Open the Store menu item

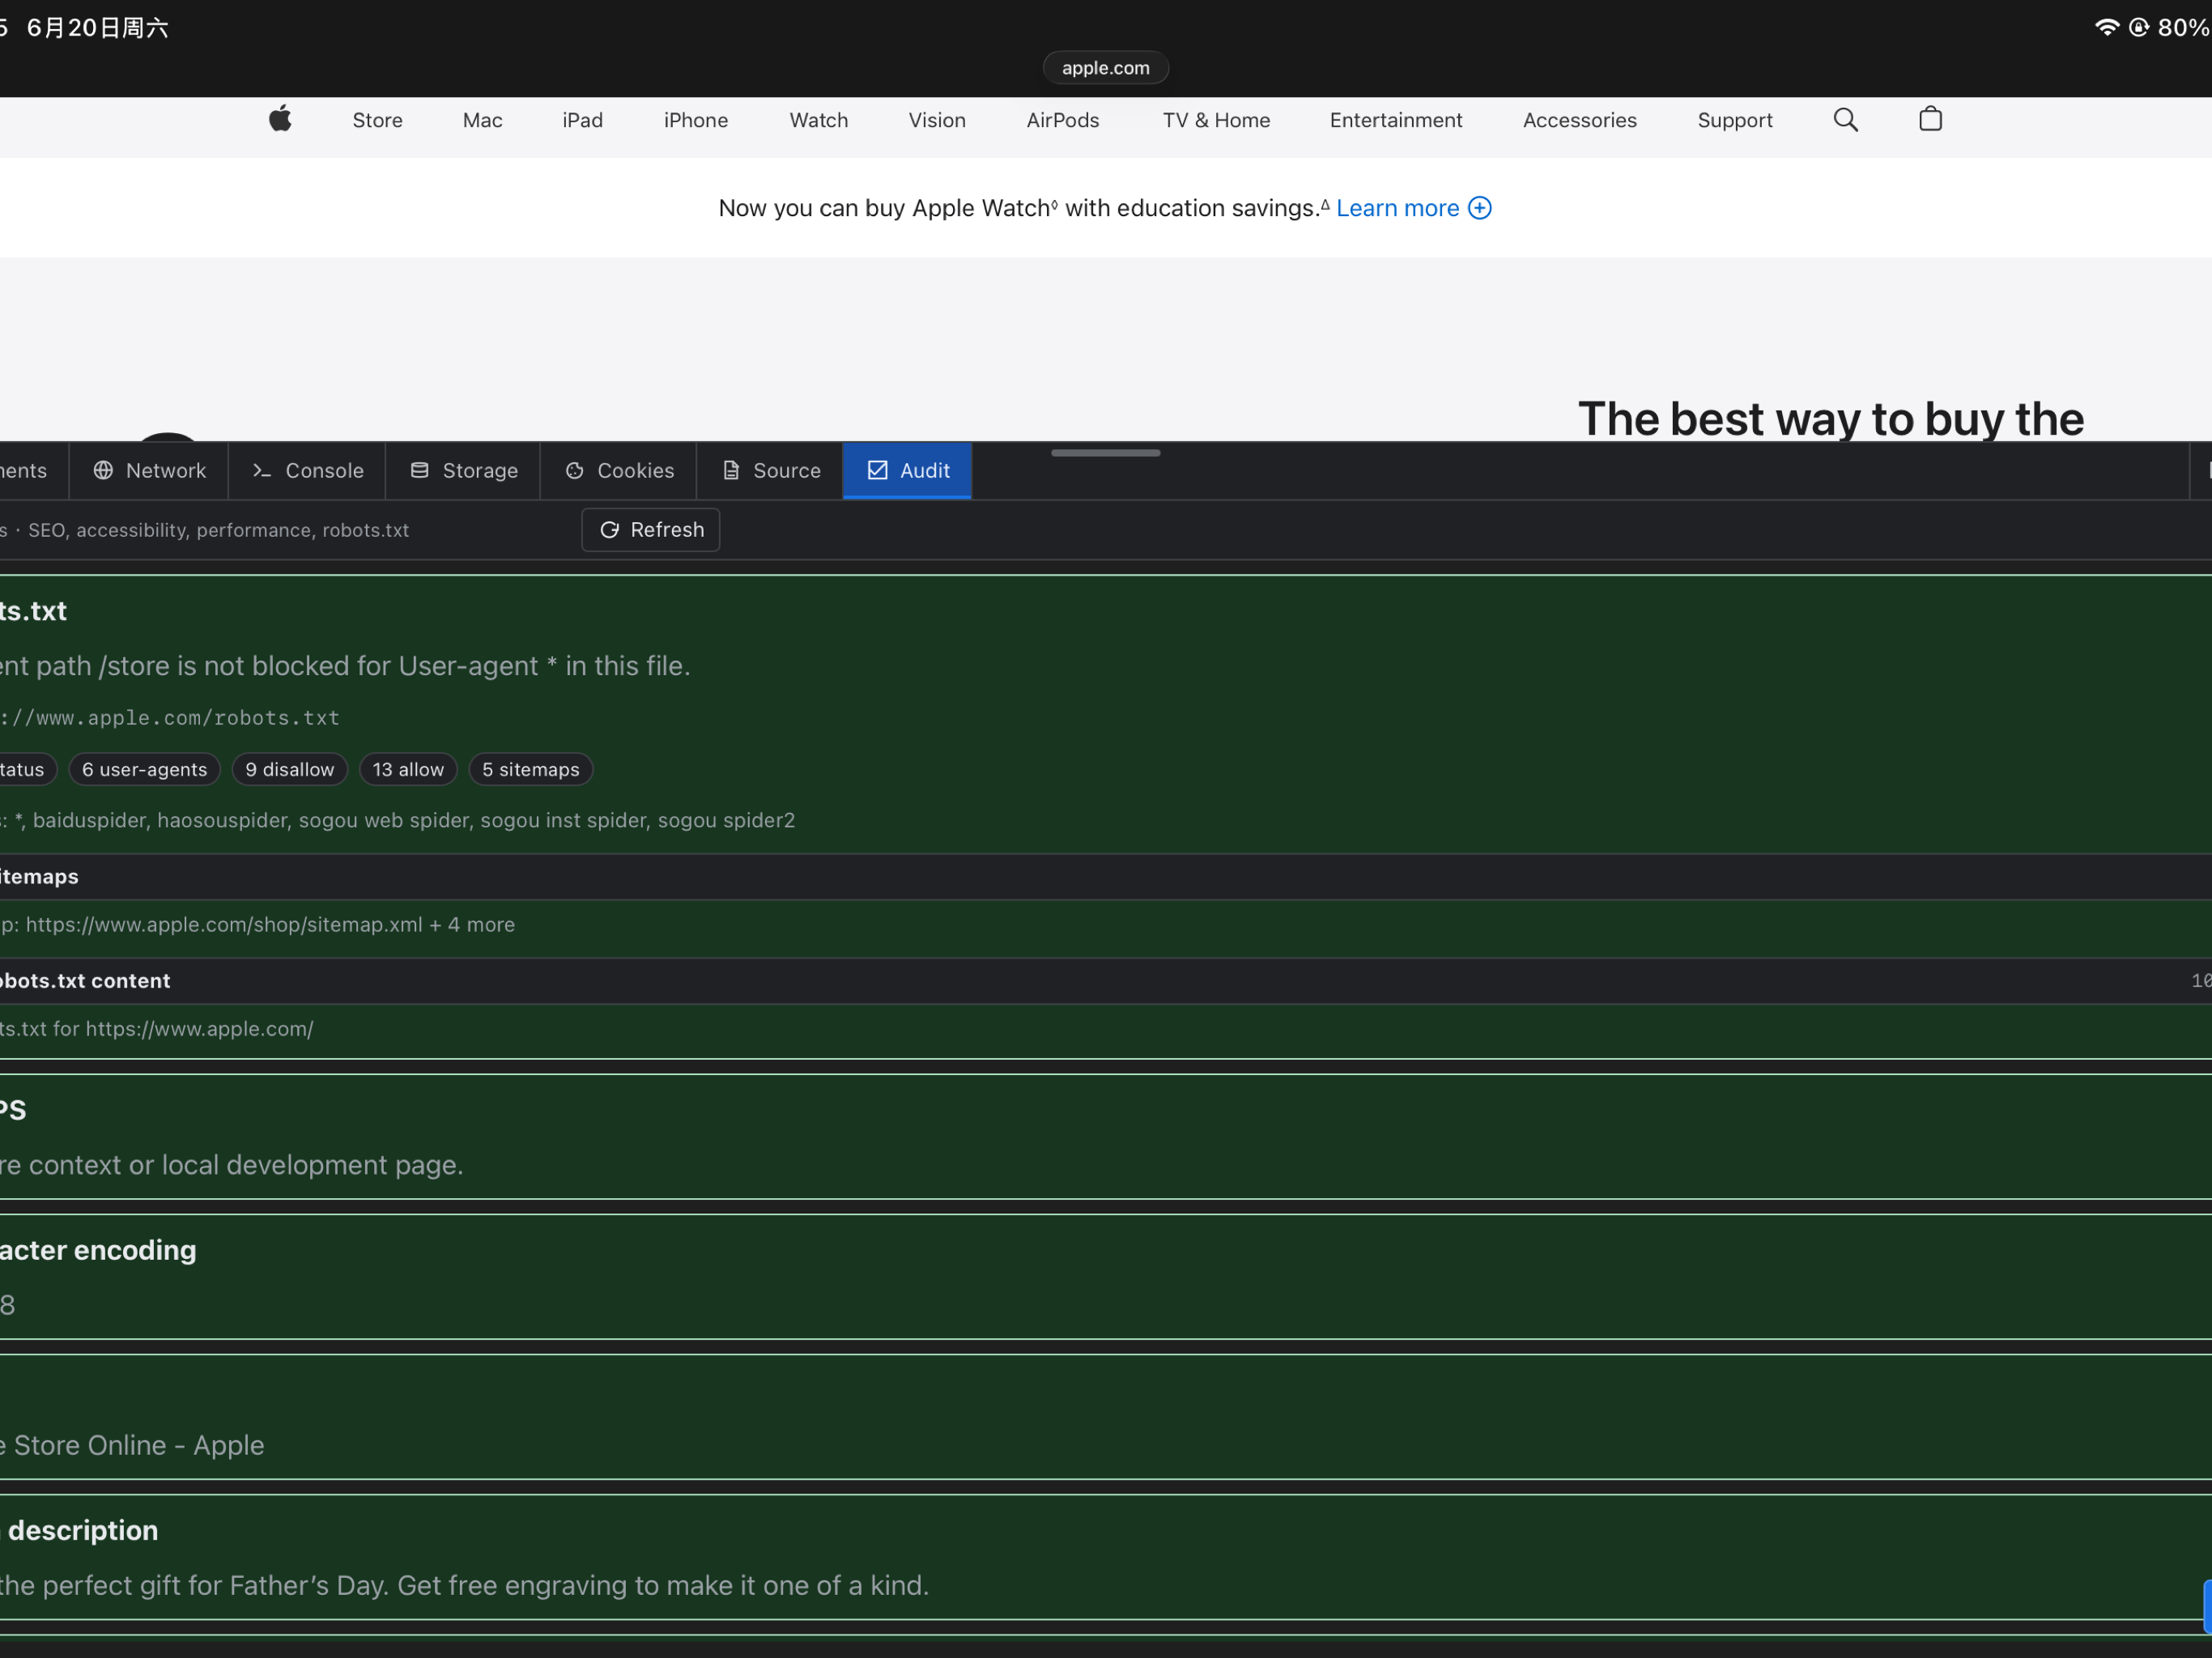[x=377, y=120]
